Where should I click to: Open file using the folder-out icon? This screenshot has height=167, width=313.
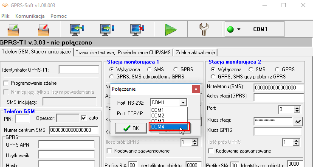point(13,30)
